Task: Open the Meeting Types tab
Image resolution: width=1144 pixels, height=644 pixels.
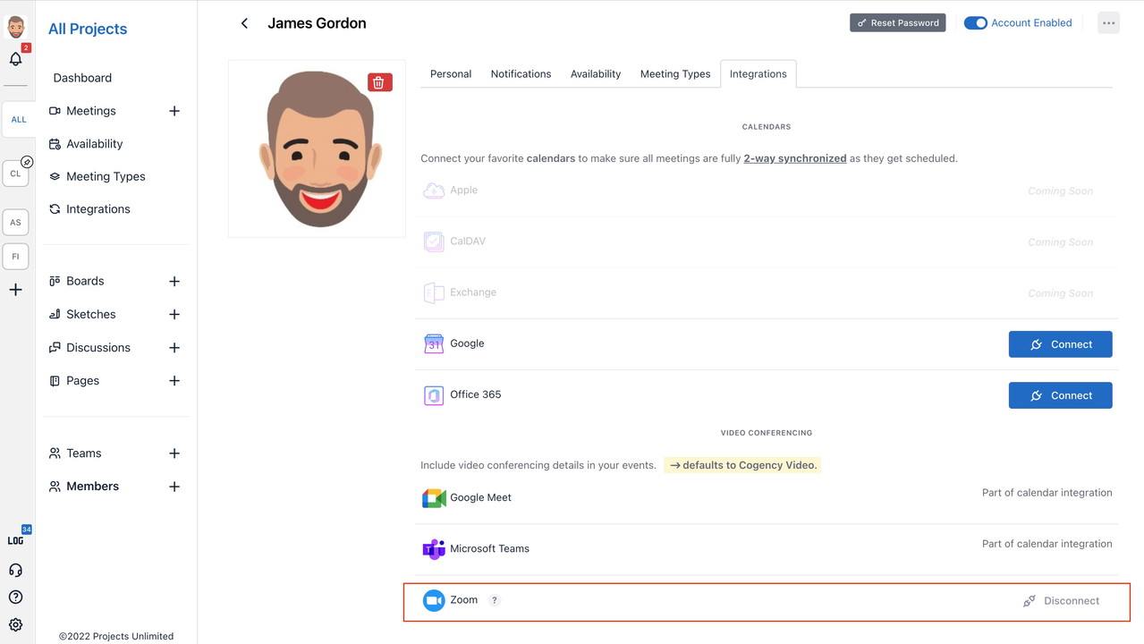Action: click(x=674, y=74)
